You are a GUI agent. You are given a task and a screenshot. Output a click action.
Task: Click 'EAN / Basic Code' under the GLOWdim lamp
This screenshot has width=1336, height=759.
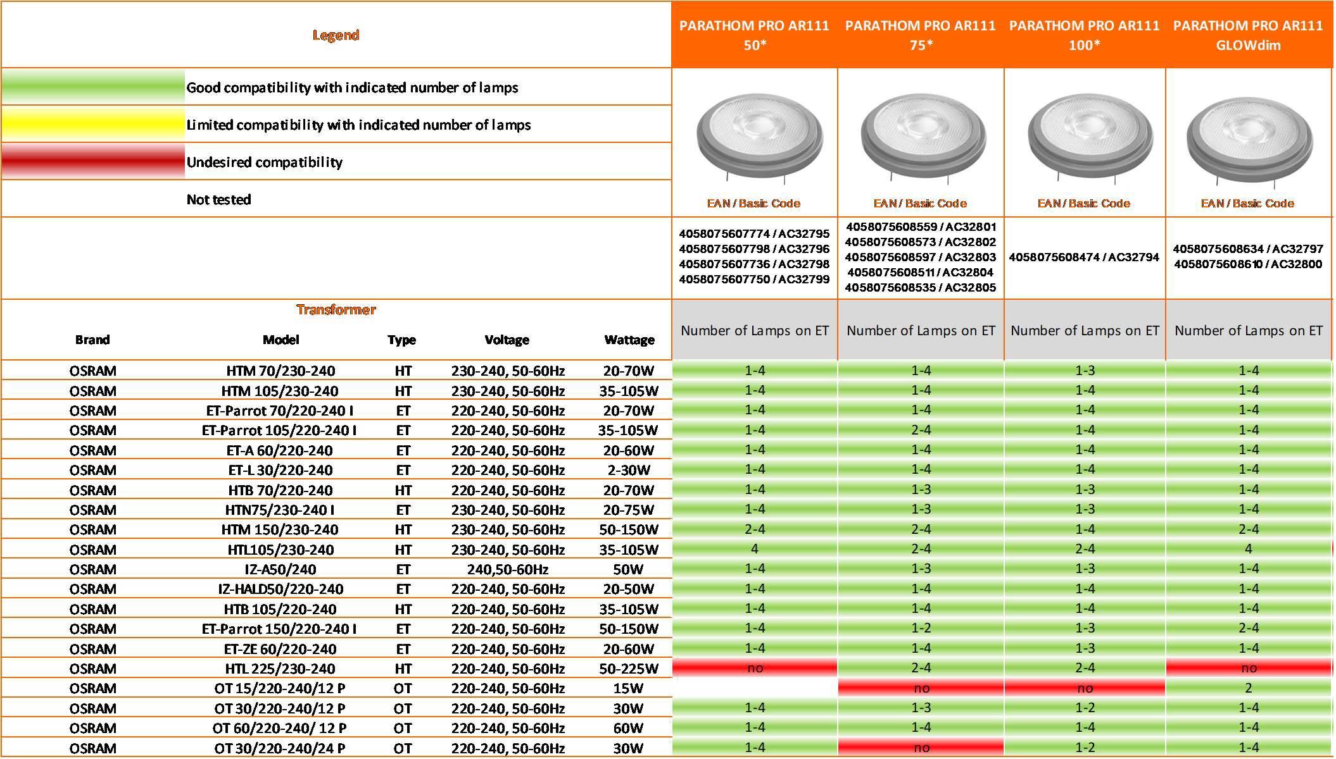pyautogui.click(x=1247, y=203)
